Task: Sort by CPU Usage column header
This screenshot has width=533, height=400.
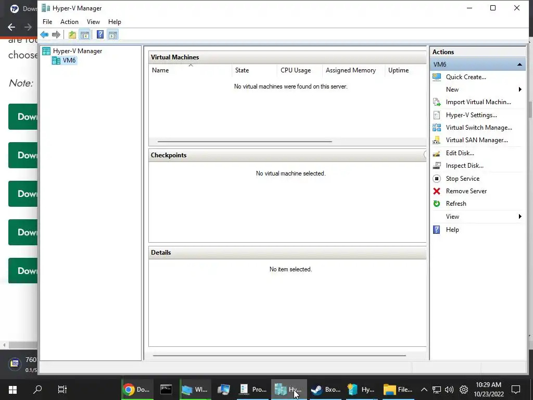Action: point(299,70)
